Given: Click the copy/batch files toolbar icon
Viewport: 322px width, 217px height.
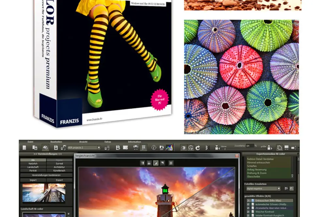Looking at the screenshot, I should 35,148.
